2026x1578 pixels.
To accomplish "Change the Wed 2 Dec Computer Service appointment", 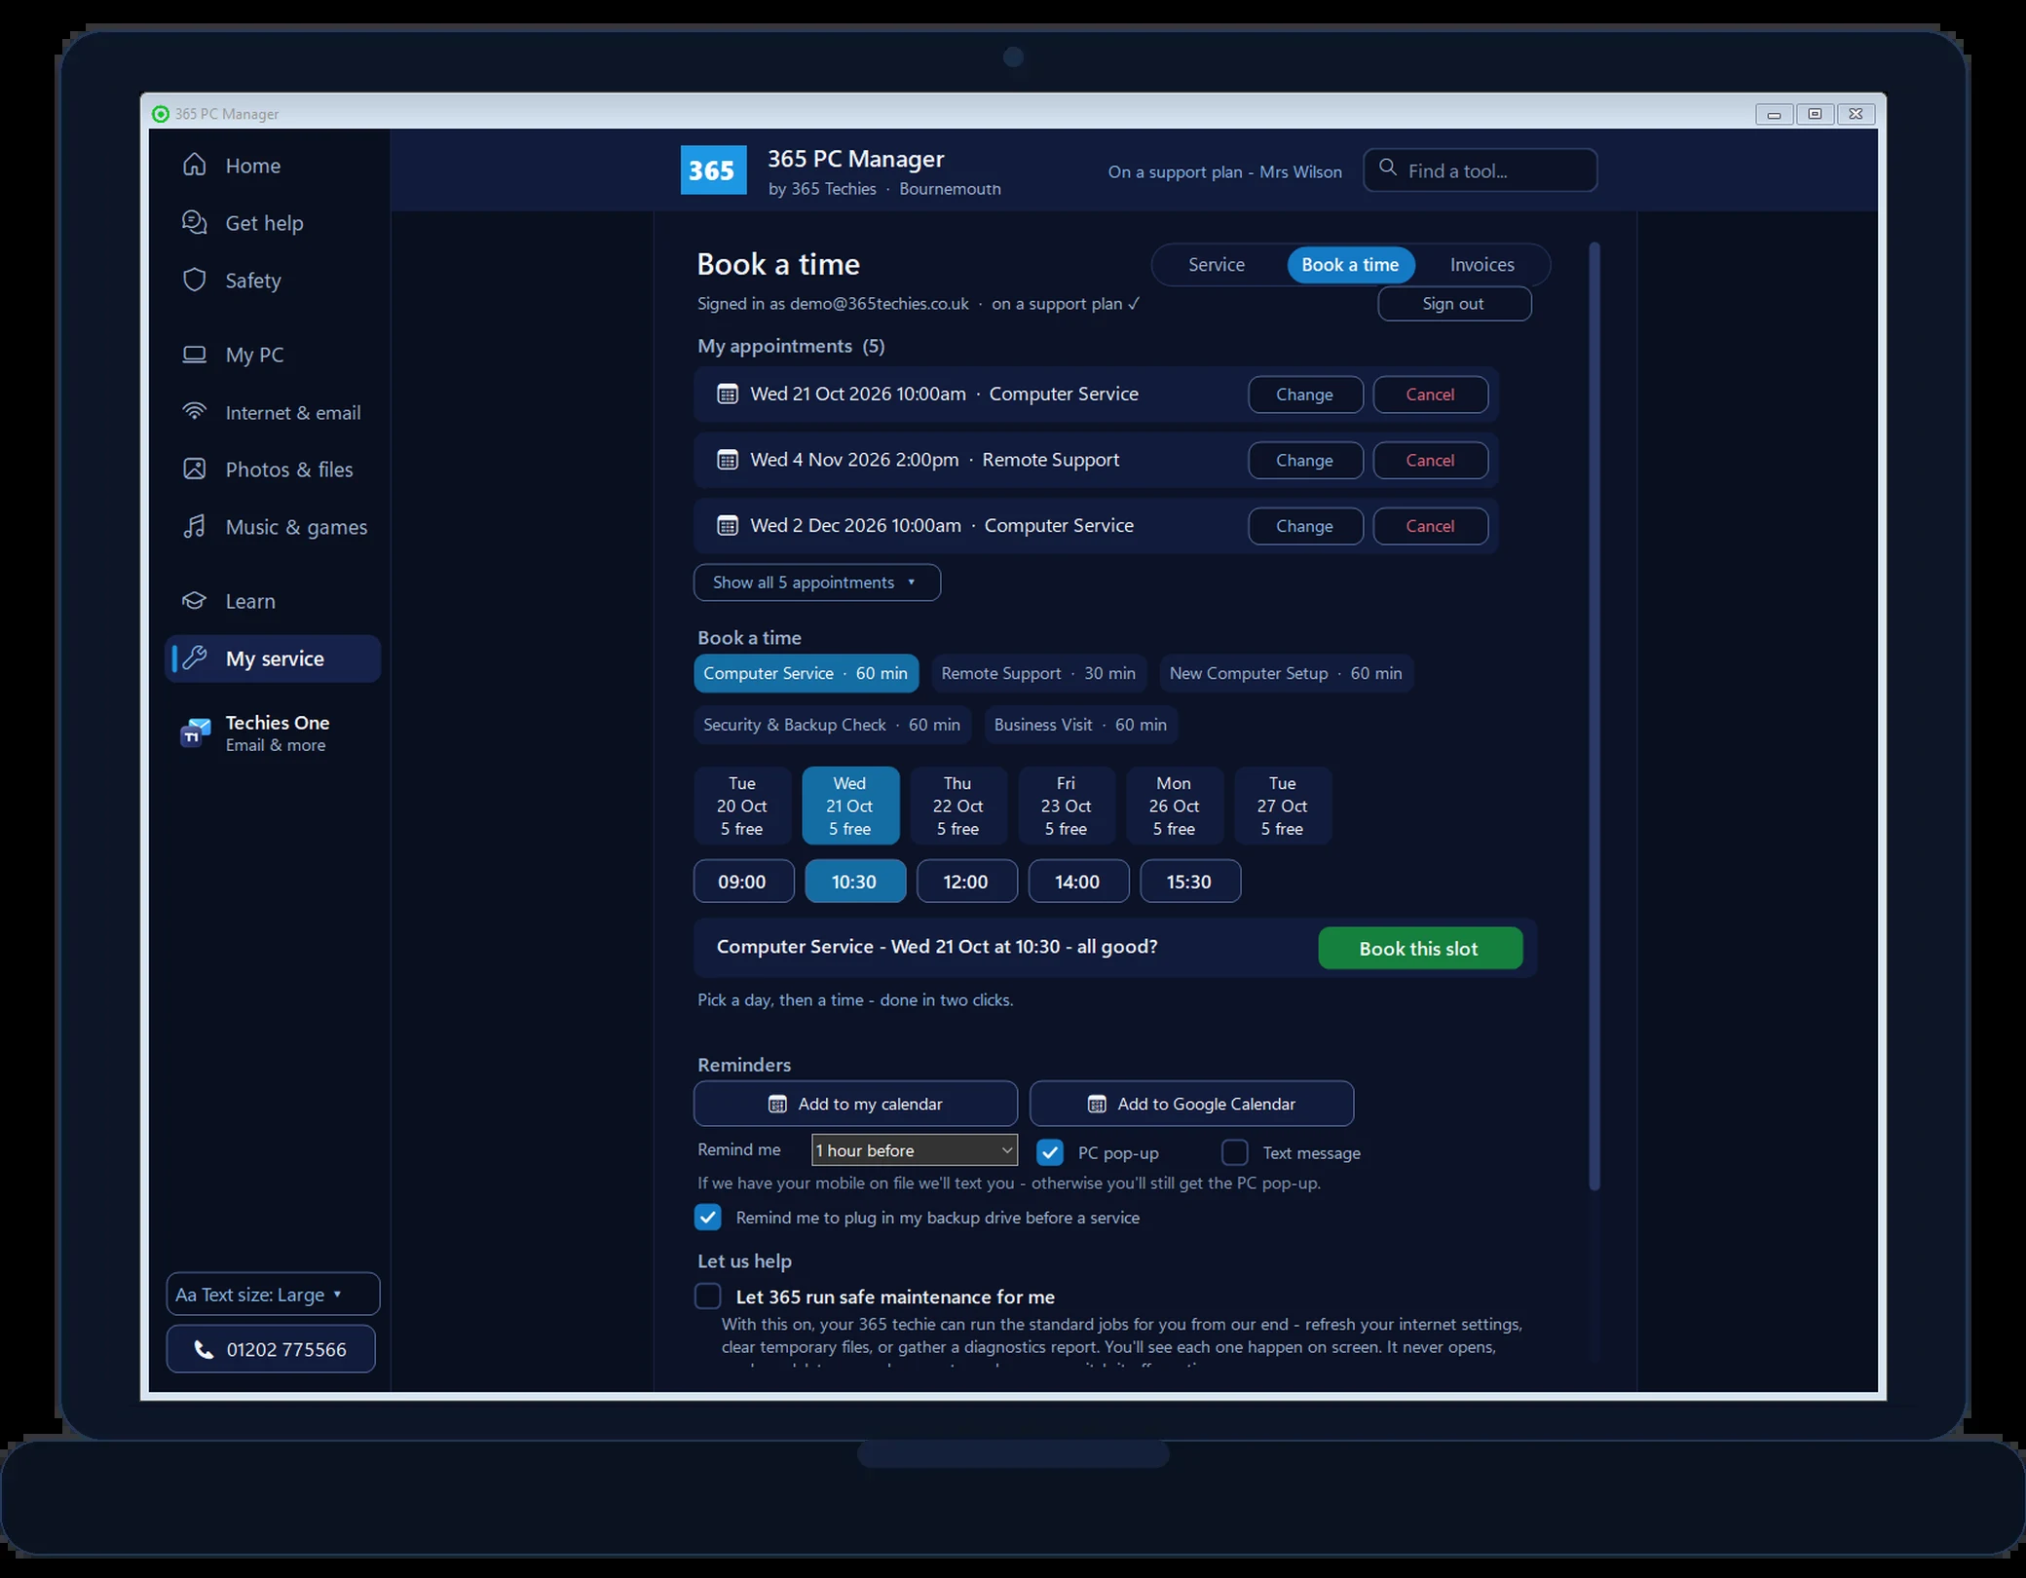I will point(1304,526).
